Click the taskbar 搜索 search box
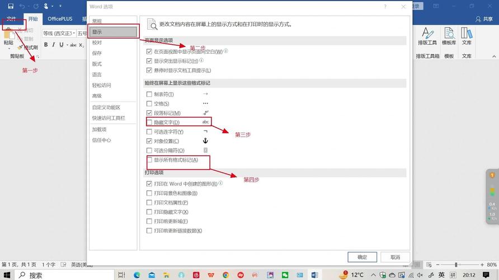This screenshot has height=280, width=499. pyautogui.click(x=64, y=275)
